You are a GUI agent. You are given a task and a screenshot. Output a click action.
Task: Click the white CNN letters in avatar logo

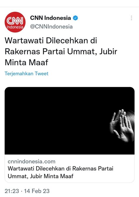coord(15,21)
